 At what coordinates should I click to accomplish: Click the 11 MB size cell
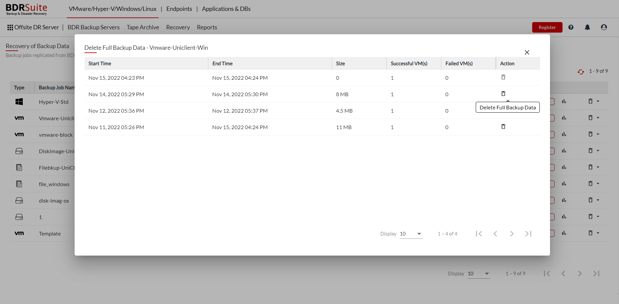(x=344, y=127)
